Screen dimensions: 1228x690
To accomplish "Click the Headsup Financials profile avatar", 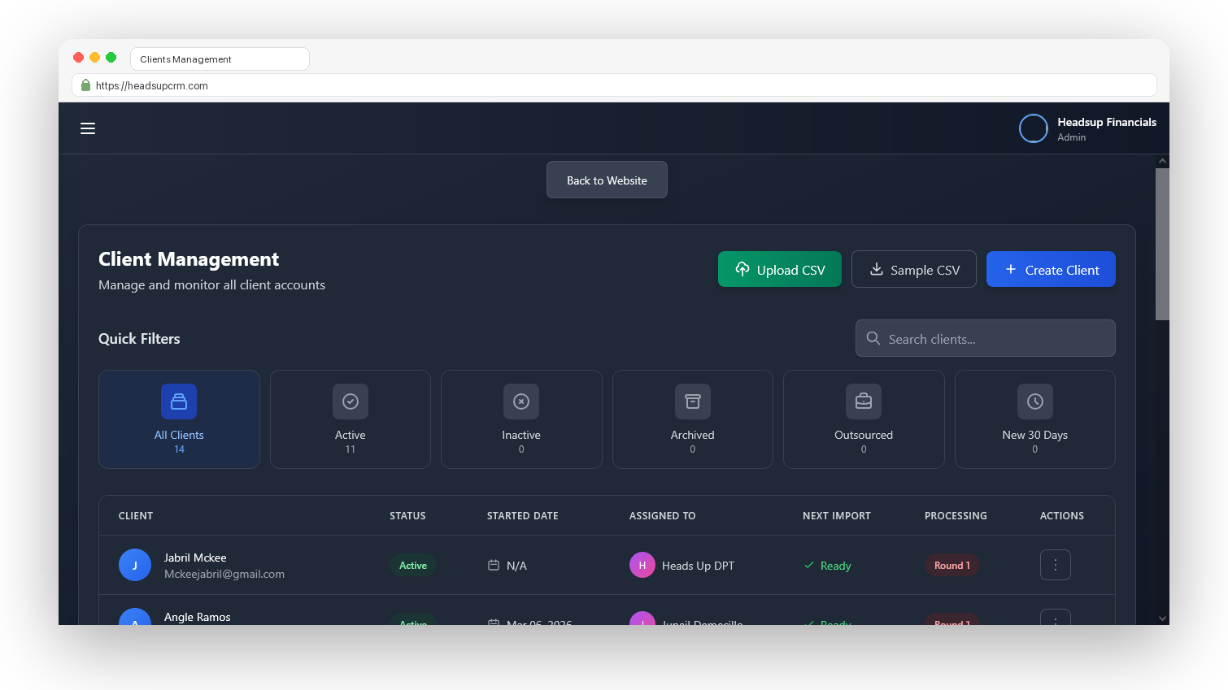I will (x=1034, y=128).
